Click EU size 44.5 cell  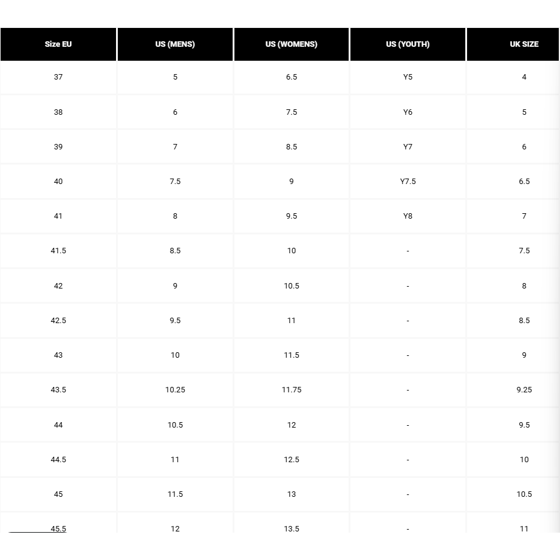point(58,460)
